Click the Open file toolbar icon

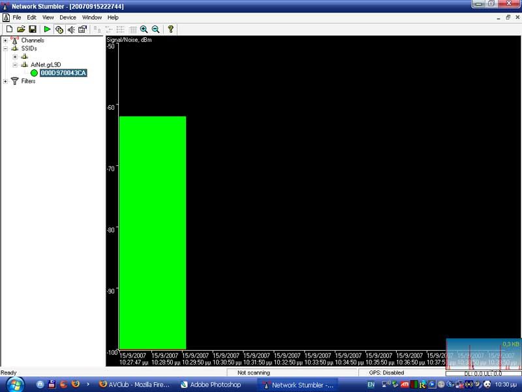(x=21, y=29)
